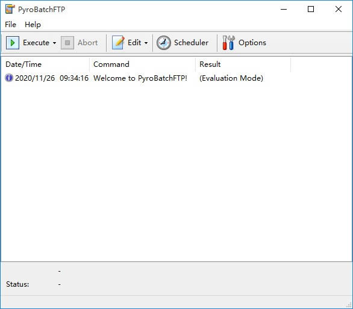Sort by Result column header

coord(243,64)
